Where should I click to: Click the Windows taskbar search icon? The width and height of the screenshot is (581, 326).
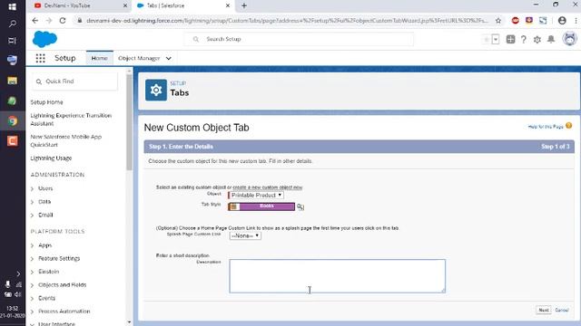coord(12,24)
